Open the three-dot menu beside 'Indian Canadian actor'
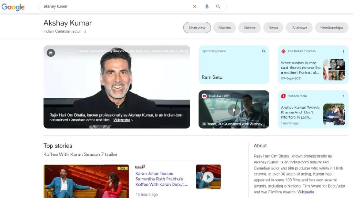The height and width of the screenshot is (198, 353). [x=85, y=32]
